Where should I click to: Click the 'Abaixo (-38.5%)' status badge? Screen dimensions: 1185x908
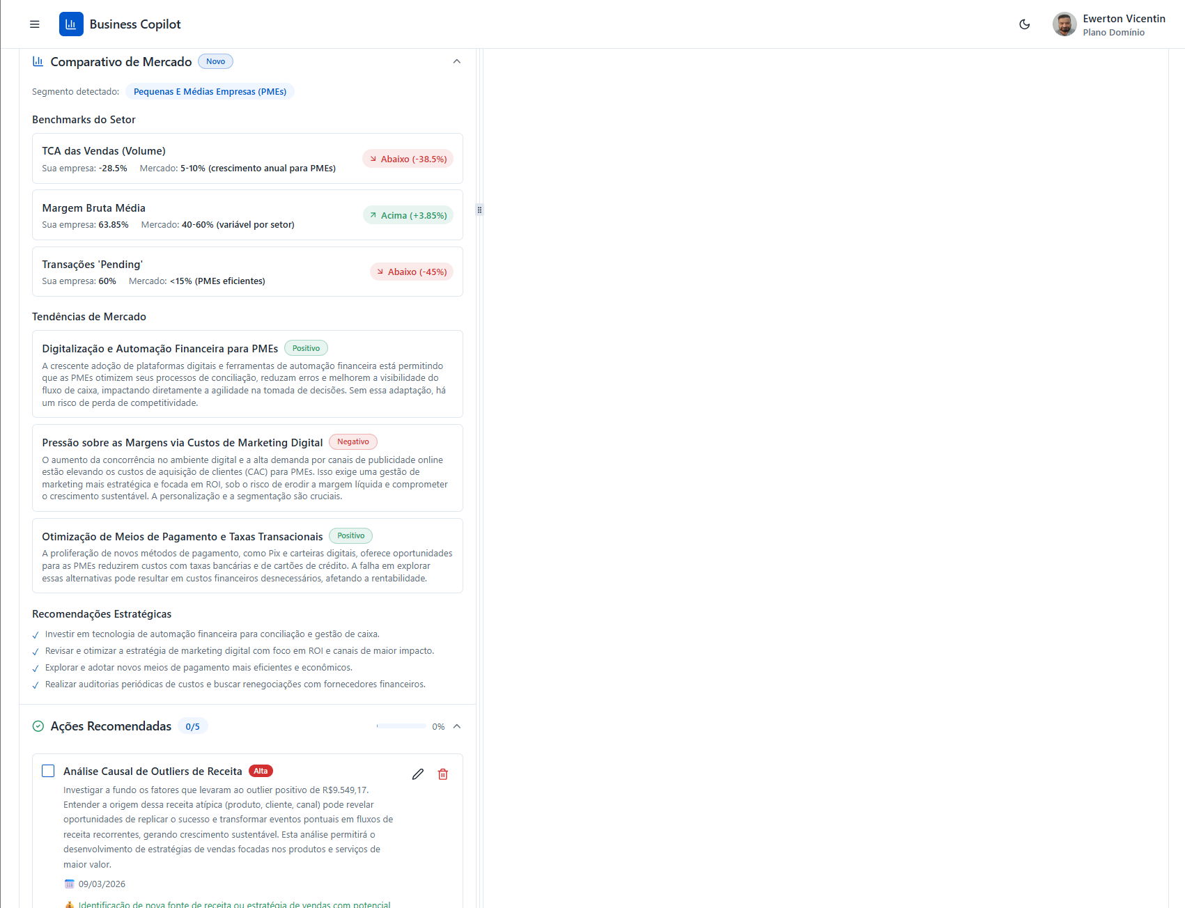408,159
